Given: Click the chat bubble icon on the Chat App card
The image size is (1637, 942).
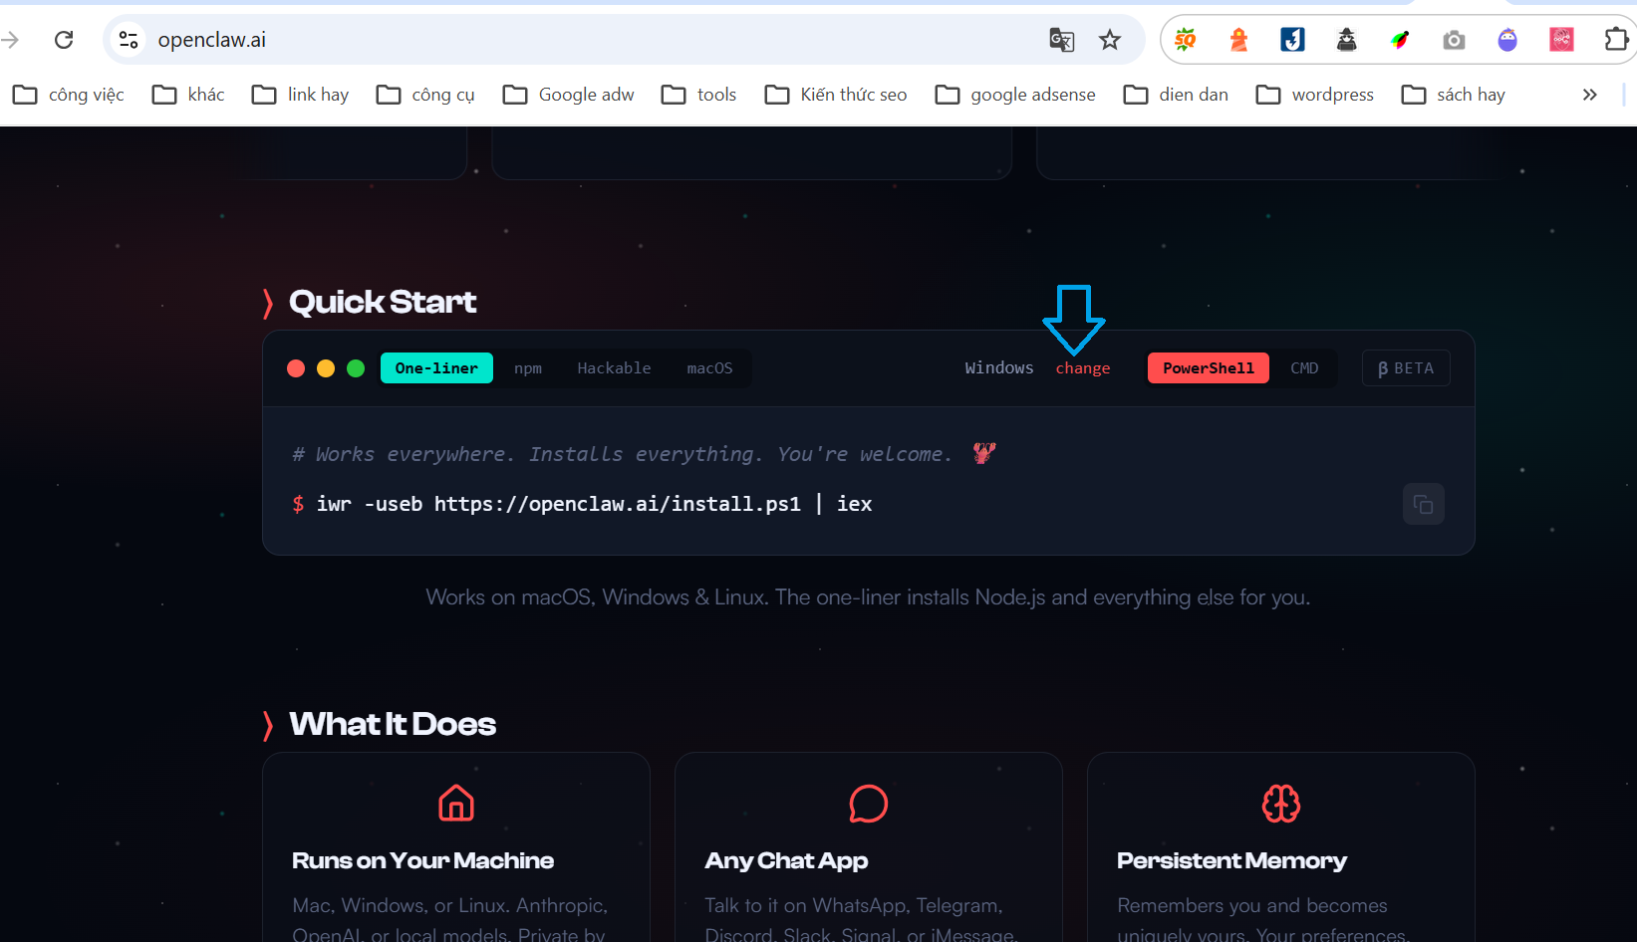Looking at the screenshot, I should coord(869,804).
